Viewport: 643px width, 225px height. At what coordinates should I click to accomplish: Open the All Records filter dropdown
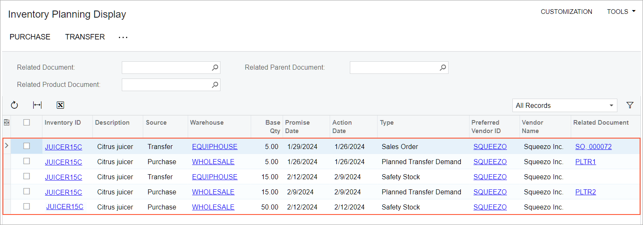pos(564,105)
